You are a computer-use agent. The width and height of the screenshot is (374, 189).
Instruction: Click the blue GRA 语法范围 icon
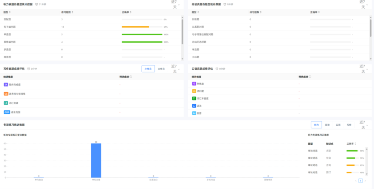point(7,112)
